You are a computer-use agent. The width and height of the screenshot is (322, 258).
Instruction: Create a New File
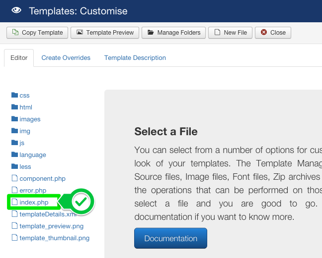[x=230, y=33]
